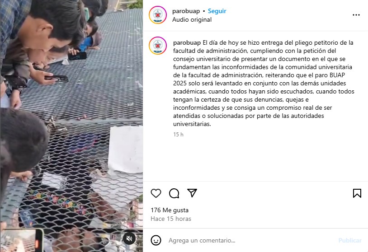The height and width of the screenshot is (252, 368).
Task: View who liked: 176 Me gusta
Action: [x=170, y=210]
